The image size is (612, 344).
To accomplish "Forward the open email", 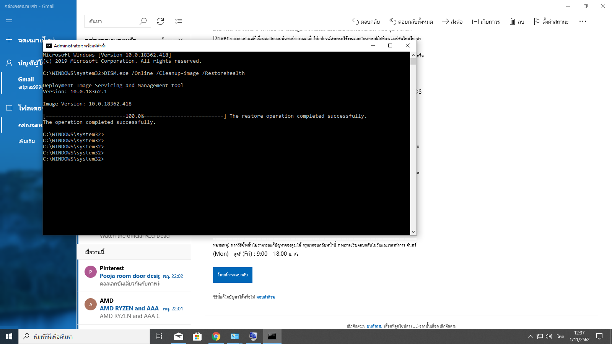I will [x=452, y=21].
